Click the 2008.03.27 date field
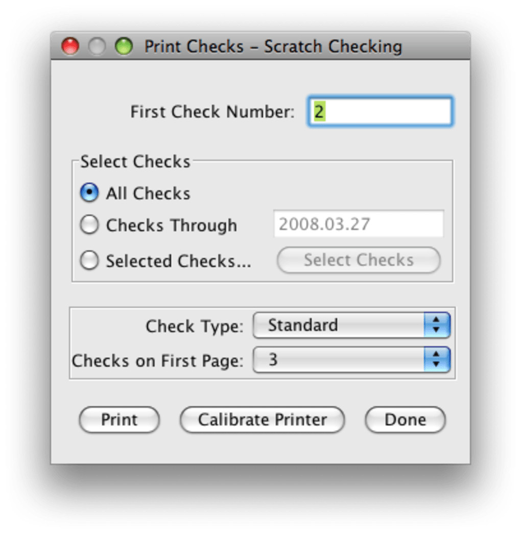521x534 pixels. tap(359, 224)
